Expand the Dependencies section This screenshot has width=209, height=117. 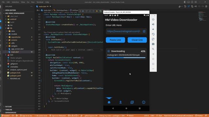click(x=11, y=113)
